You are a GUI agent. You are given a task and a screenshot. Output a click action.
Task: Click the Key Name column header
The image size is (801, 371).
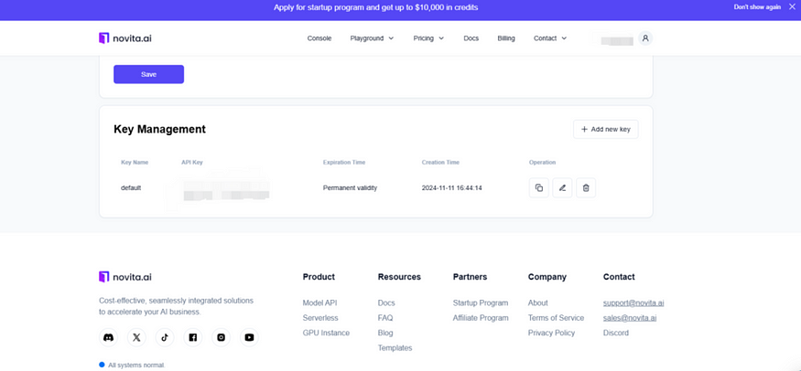(x=135, y=163)
